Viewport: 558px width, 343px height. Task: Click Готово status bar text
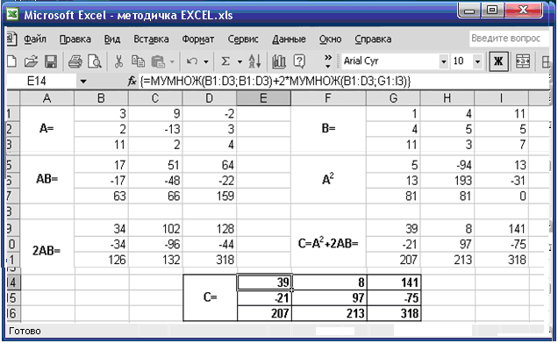coord(25,332)
